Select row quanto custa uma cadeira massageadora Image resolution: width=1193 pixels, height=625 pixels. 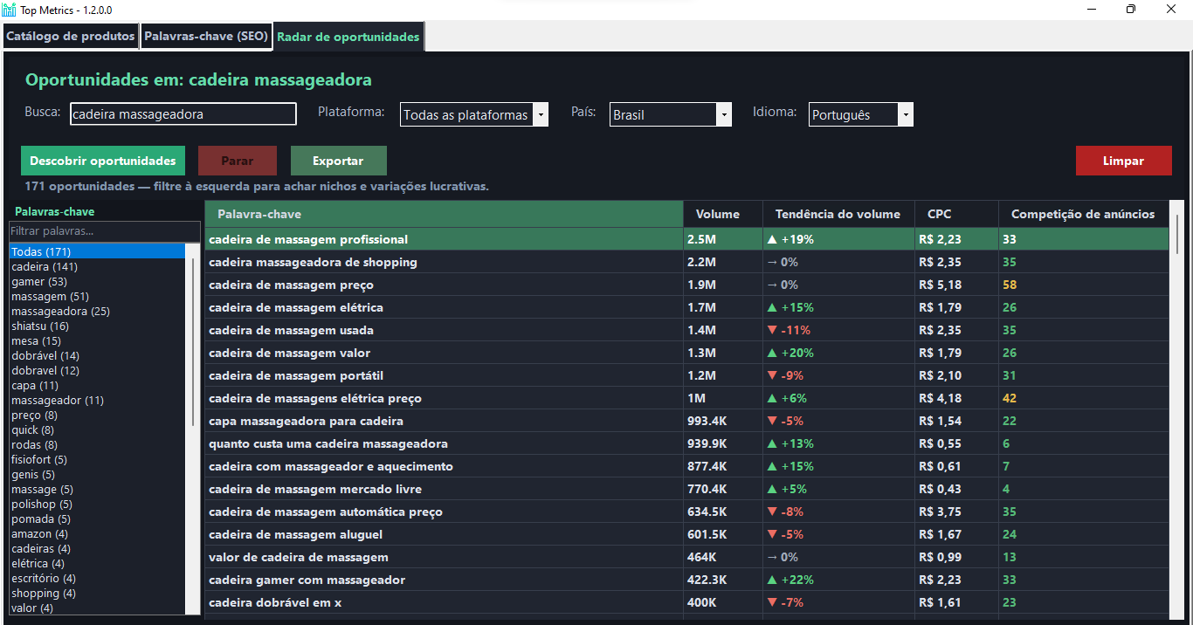tap(686, 443)
